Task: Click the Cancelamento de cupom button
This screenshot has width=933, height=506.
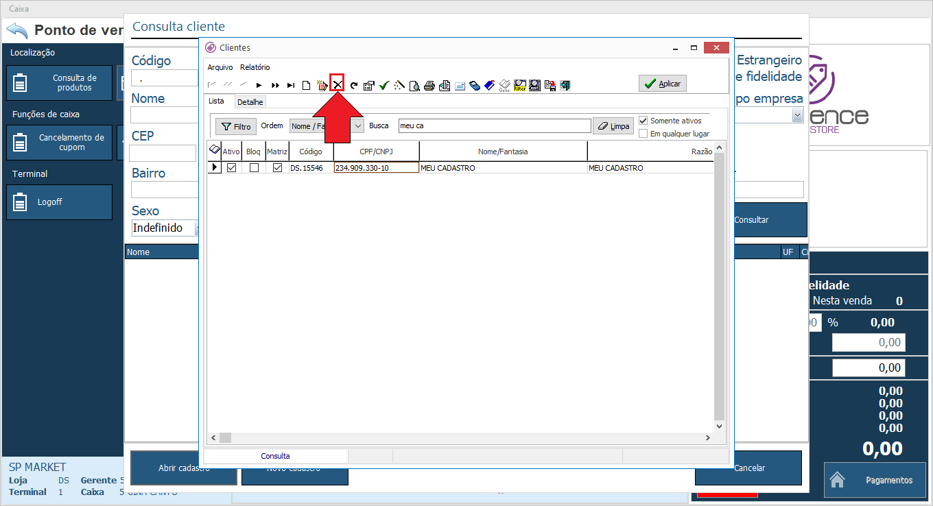Action: pyautogui.click(x=59, y=143)
